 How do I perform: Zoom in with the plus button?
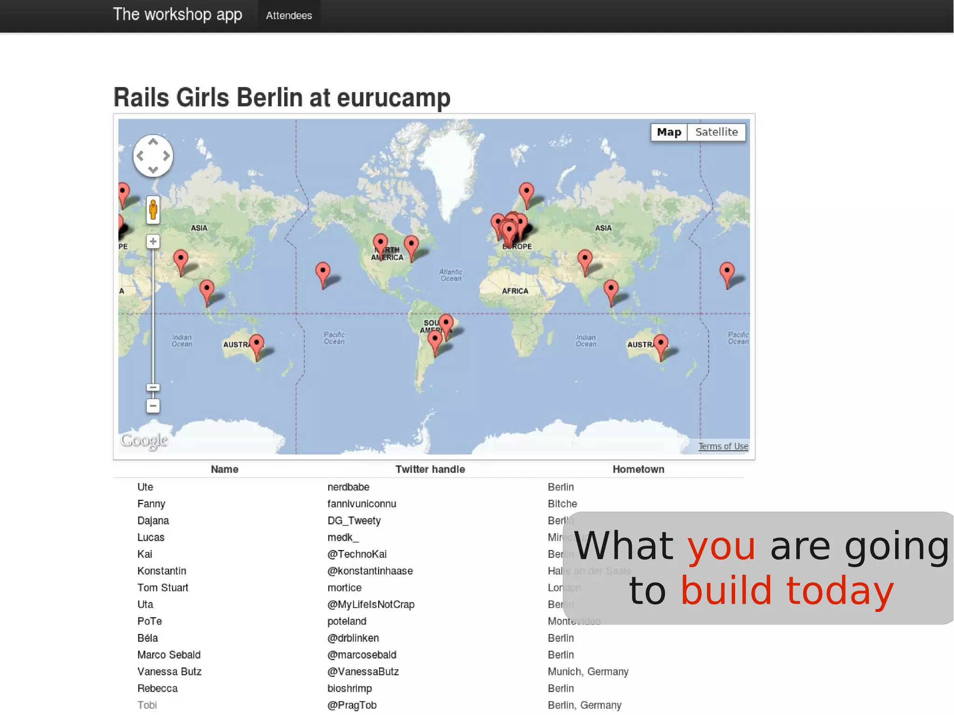(153, 241)
